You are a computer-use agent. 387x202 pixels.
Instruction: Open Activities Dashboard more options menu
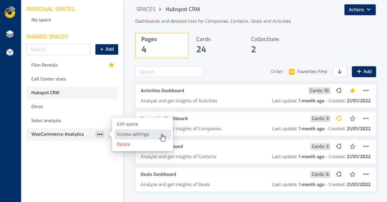tap(366, 91)
